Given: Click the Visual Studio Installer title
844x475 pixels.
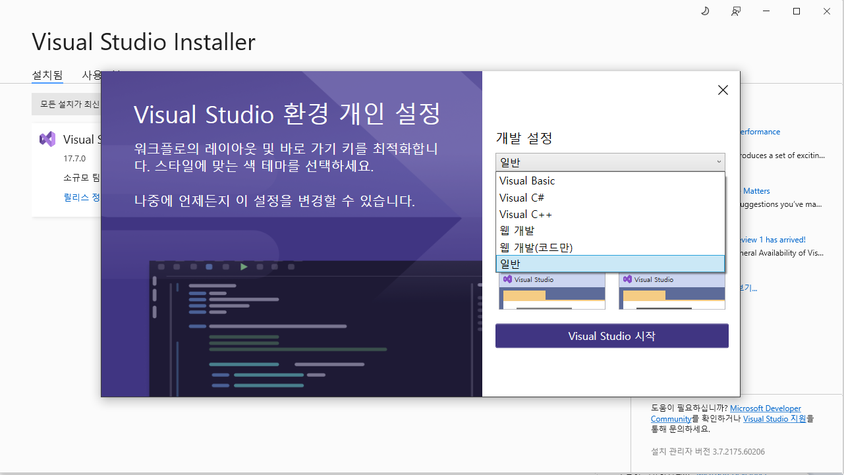Looking at the screenshot, I should pos(144,42).
